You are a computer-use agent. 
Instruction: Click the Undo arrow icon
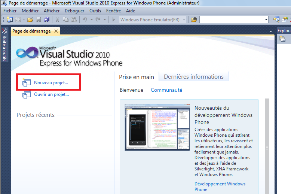[x=85, y=19]
